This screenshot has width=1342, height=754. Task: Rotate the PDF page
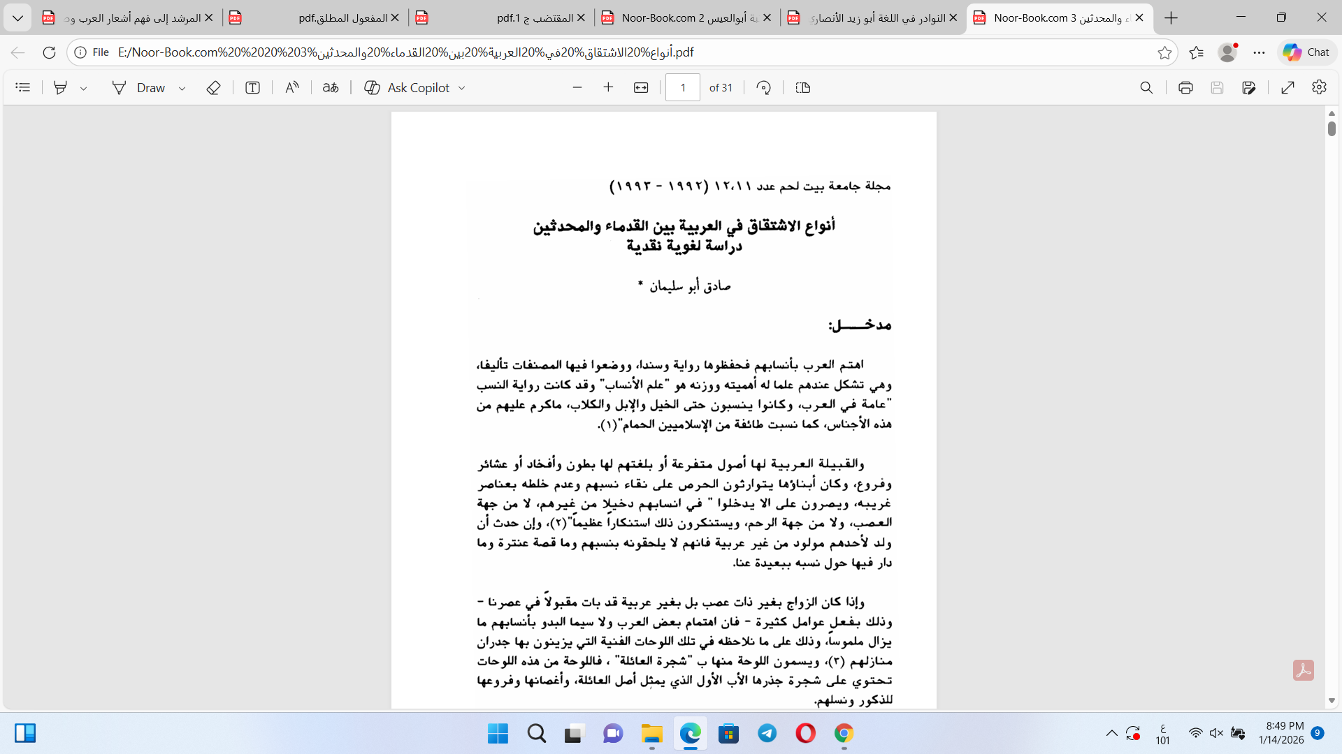pyautogui.click(x=764, y=88)
